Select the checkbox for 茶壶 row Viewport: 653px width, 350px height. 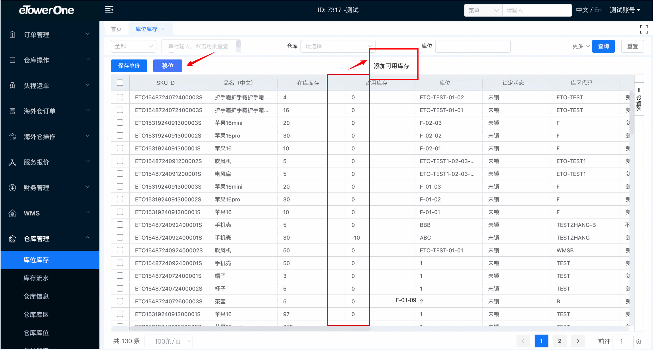click(x=120, y=301)
